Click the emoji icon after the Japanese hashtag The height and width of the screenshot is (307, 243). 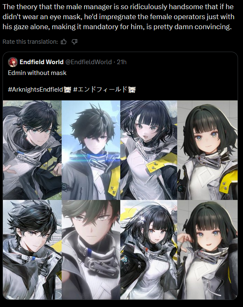tap(131, 90)
